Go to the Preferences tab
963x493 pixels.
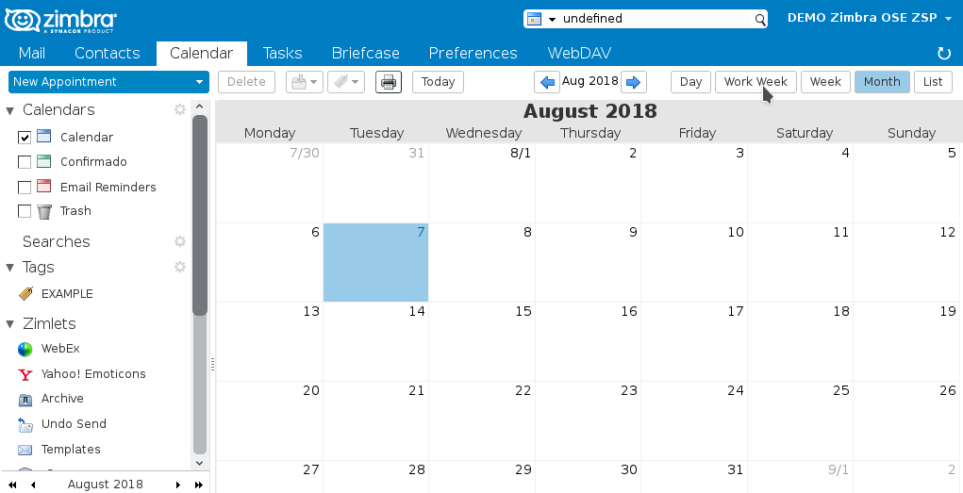tap(473, 54)
